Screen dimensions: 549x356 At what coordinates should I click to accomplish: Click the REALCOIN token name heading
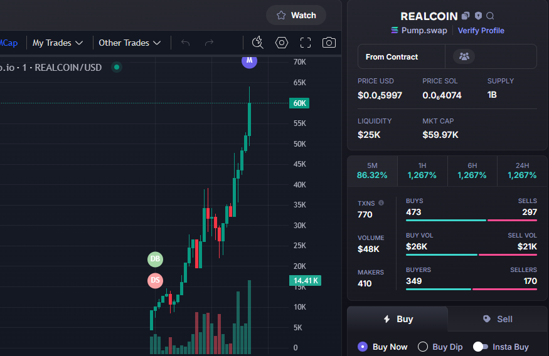tap(429, 16)
